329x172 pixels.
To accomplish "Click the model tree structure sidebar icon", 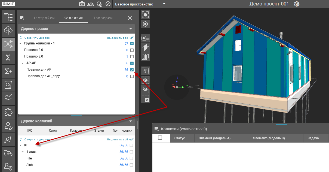I will pos(8,17).
